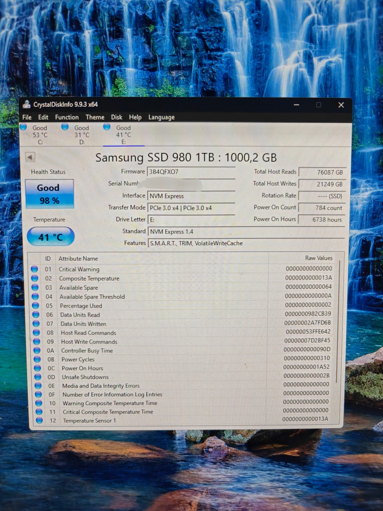Select the Power On Hours attribute row
The image size is (383, 511).
184,368
